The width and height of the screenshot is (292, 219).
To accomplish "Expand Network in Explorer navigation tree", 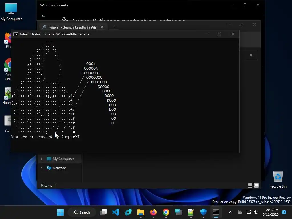I will coord(42,168).
